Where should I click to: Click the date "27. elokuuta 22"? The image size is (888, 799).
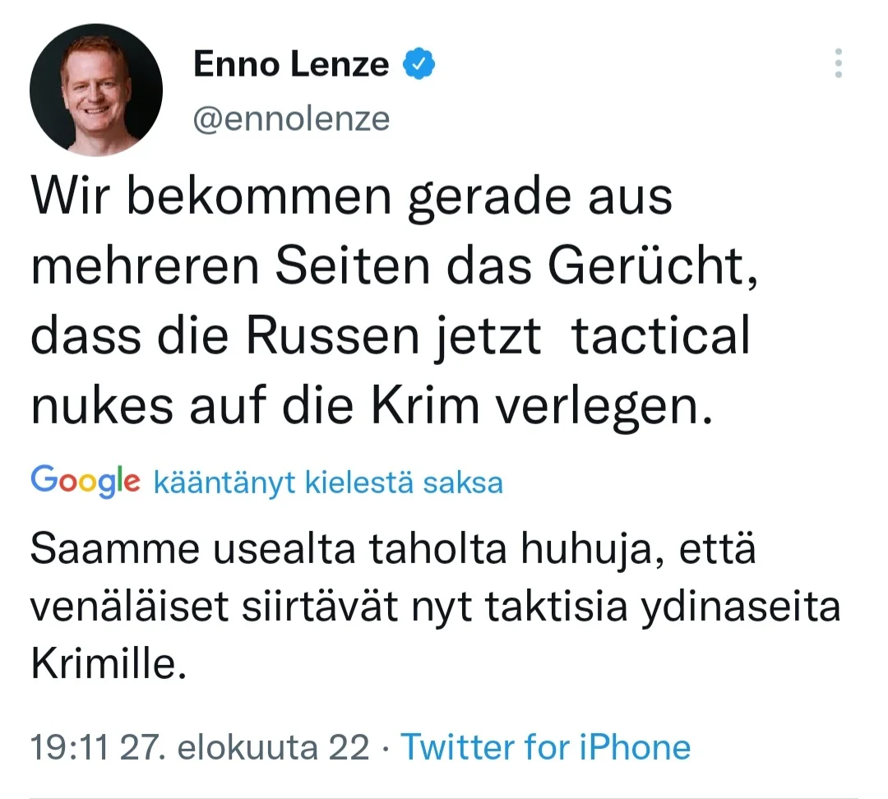[x=244, y=747]
